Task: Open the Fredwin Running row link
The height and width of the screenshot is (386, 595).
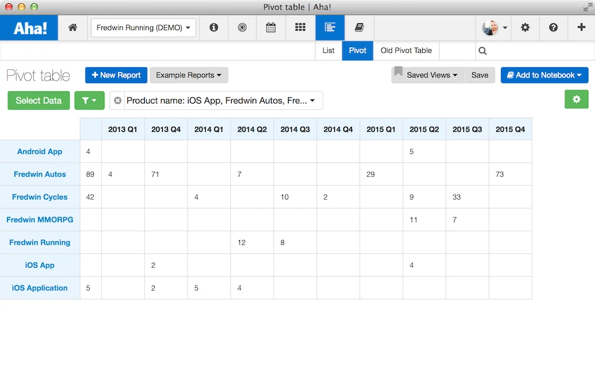Action: coord(40,243)
